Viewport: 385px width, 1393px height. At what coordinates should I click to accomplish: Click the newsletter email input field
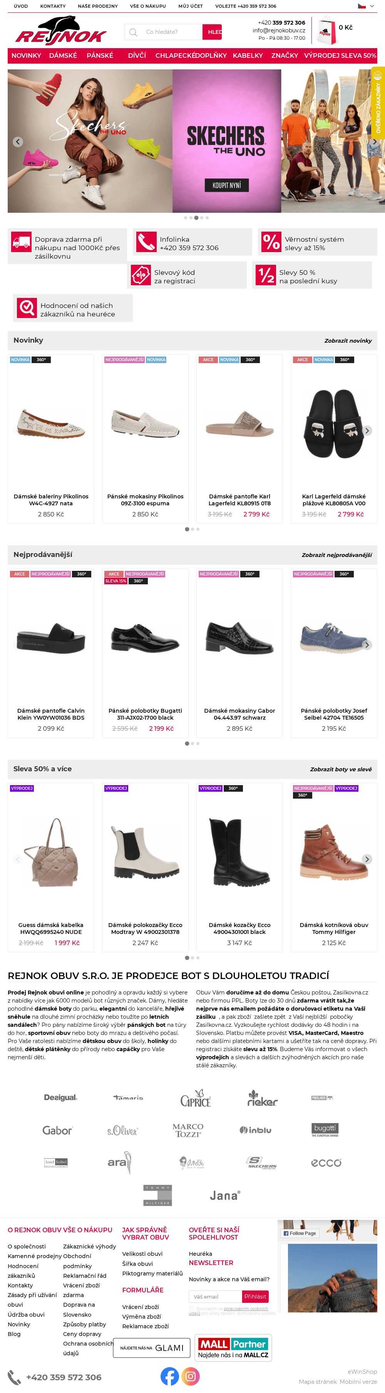point(215,1296)
